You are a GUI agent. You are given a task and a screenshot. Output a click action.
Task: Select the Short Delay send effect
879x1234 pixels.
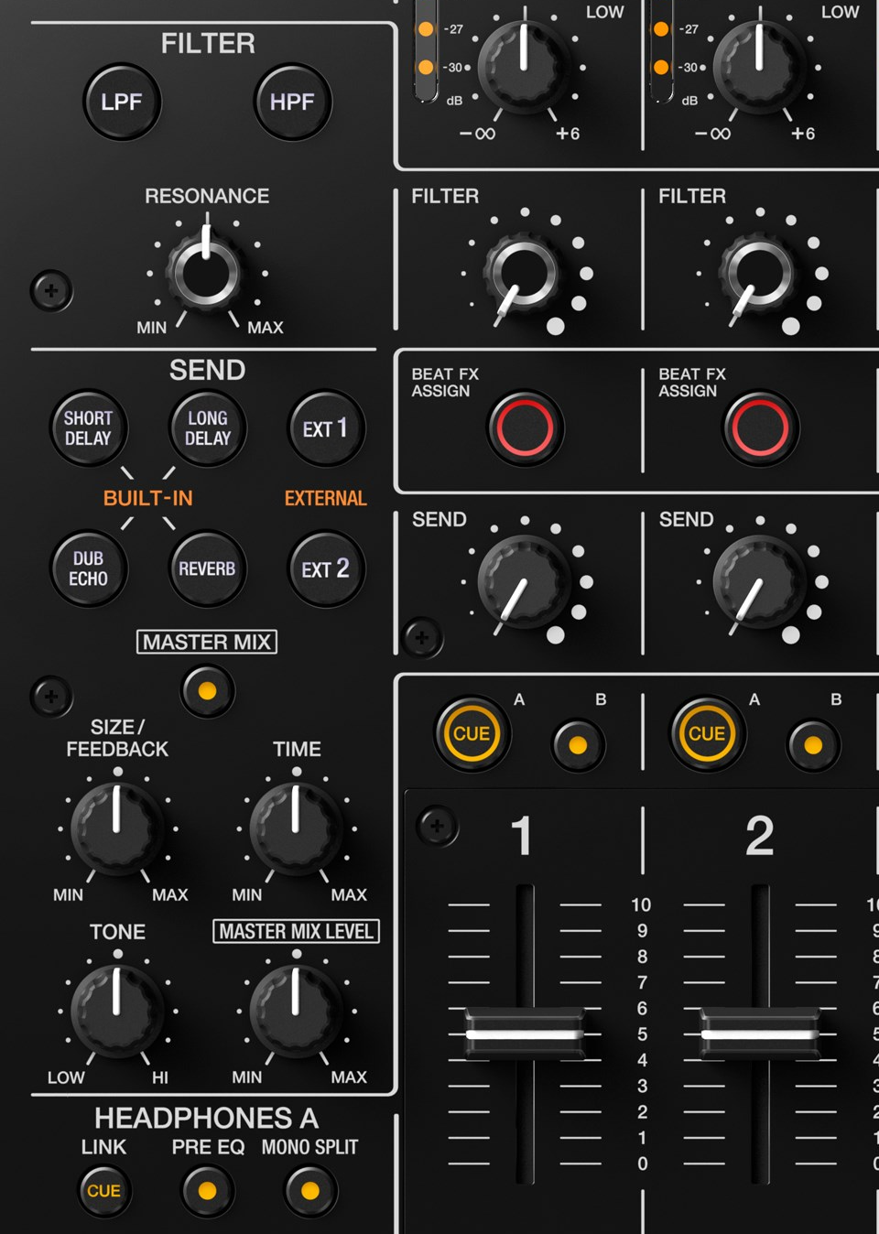click(x=88, y=428)
